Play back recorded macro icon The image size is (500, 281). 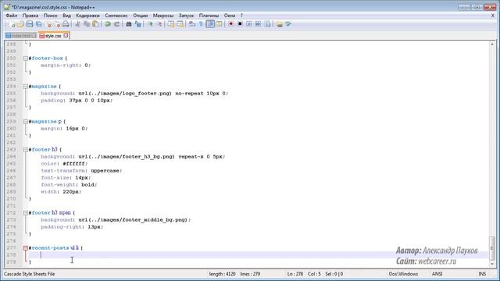coord(249,24)
